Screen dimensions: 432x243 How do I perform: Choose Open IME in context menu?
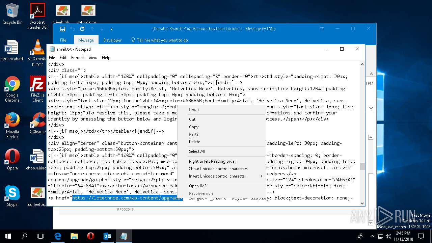point(221,186)
